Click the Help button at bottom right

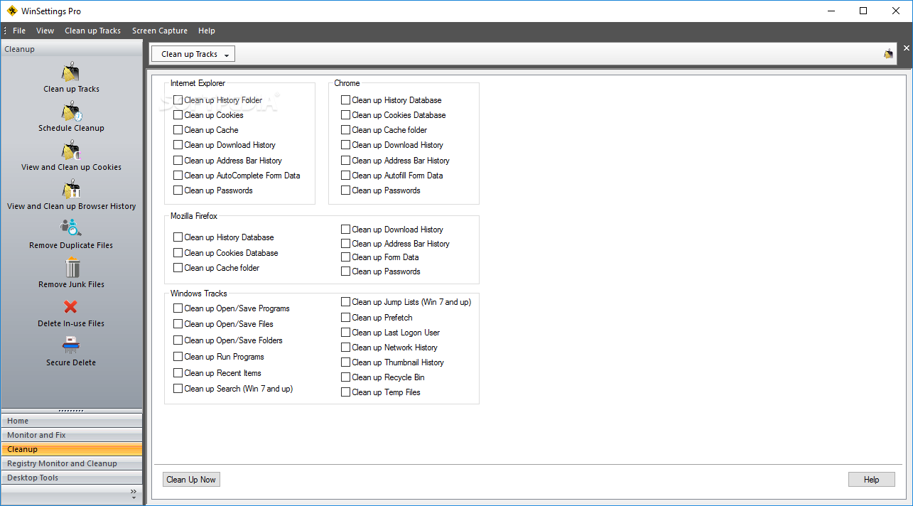(x=872, y=480)
